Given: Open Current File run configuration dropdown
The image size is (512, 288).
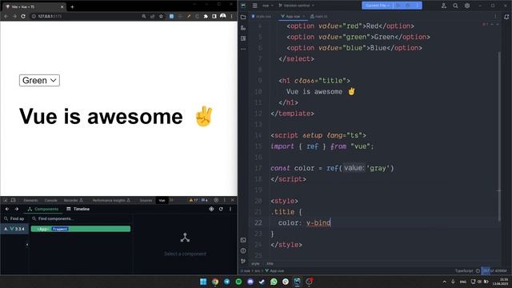Looking at the screenshot, I should coord(378,6).
